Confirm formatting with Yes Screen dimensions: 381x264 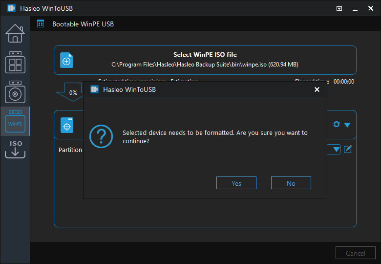coord(236,183)
